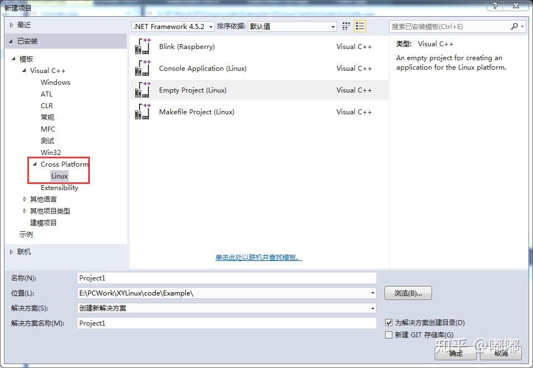
Task: Open the 排序依据 sort order dropdown
Action: point(334,26)
